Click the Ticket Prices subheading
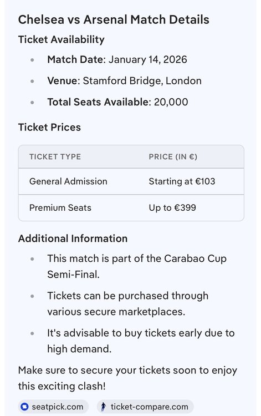The image size is (261, 416). (x=49, y=128)
